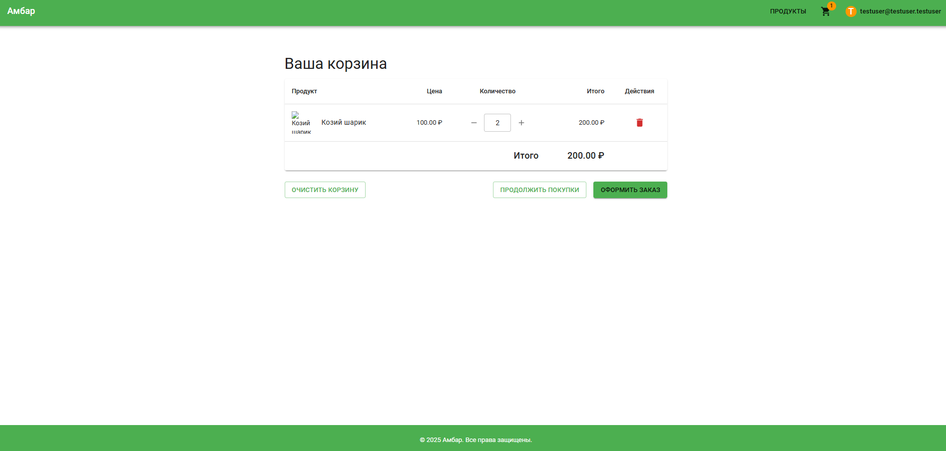
Task: Click the cart grand total 200.00 ₽
Action: tap(586, 156)
